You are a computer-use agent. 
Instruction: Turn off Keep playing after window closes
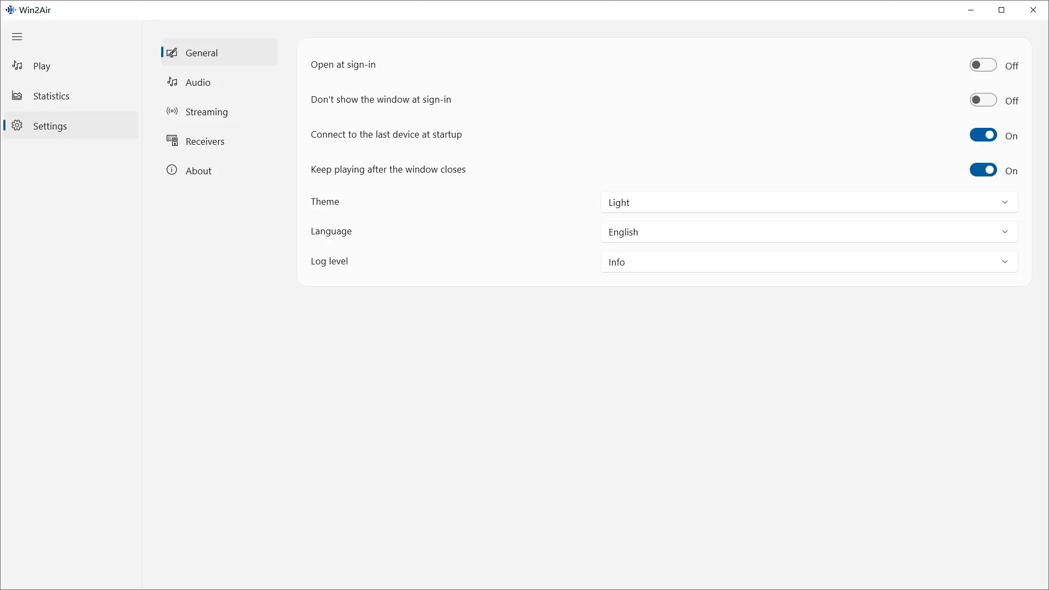(983, 170)
